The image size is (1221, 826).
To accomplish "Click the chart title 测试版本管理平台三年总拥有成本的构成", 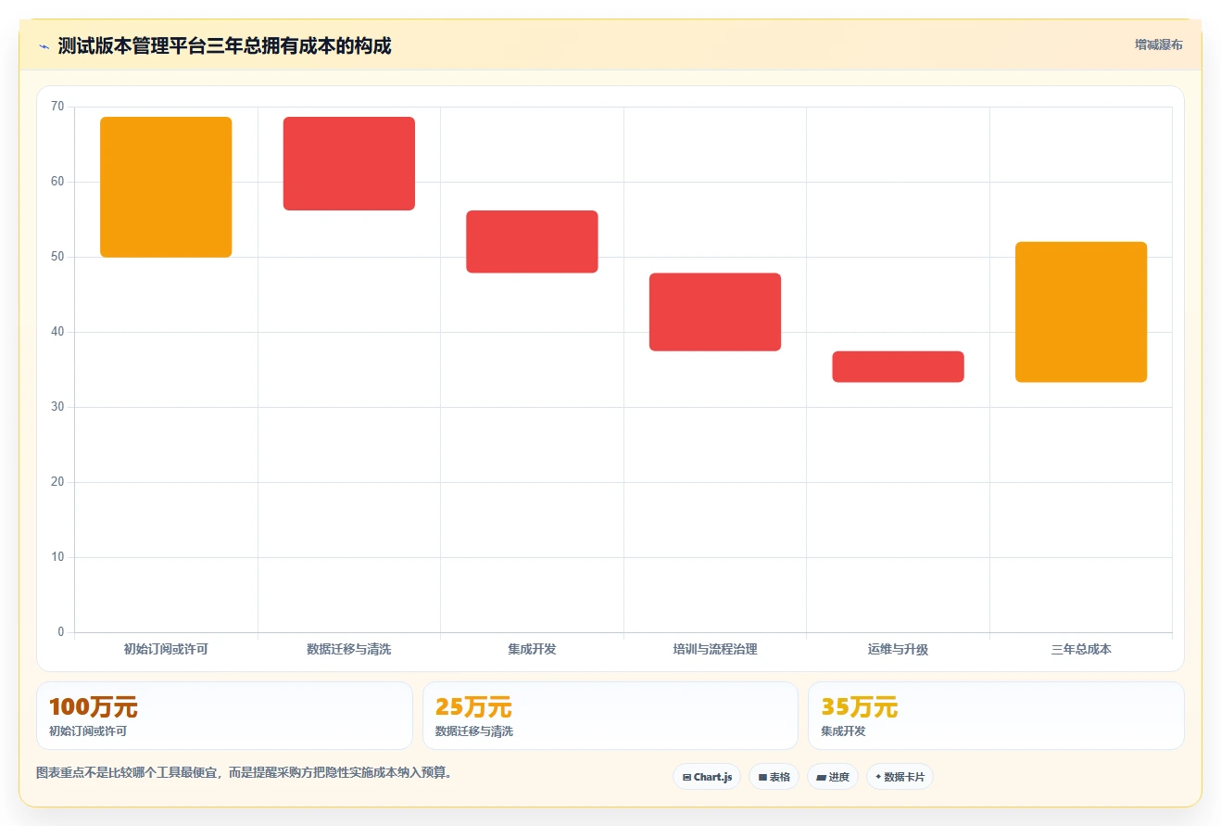I will [x=224, y=45].
